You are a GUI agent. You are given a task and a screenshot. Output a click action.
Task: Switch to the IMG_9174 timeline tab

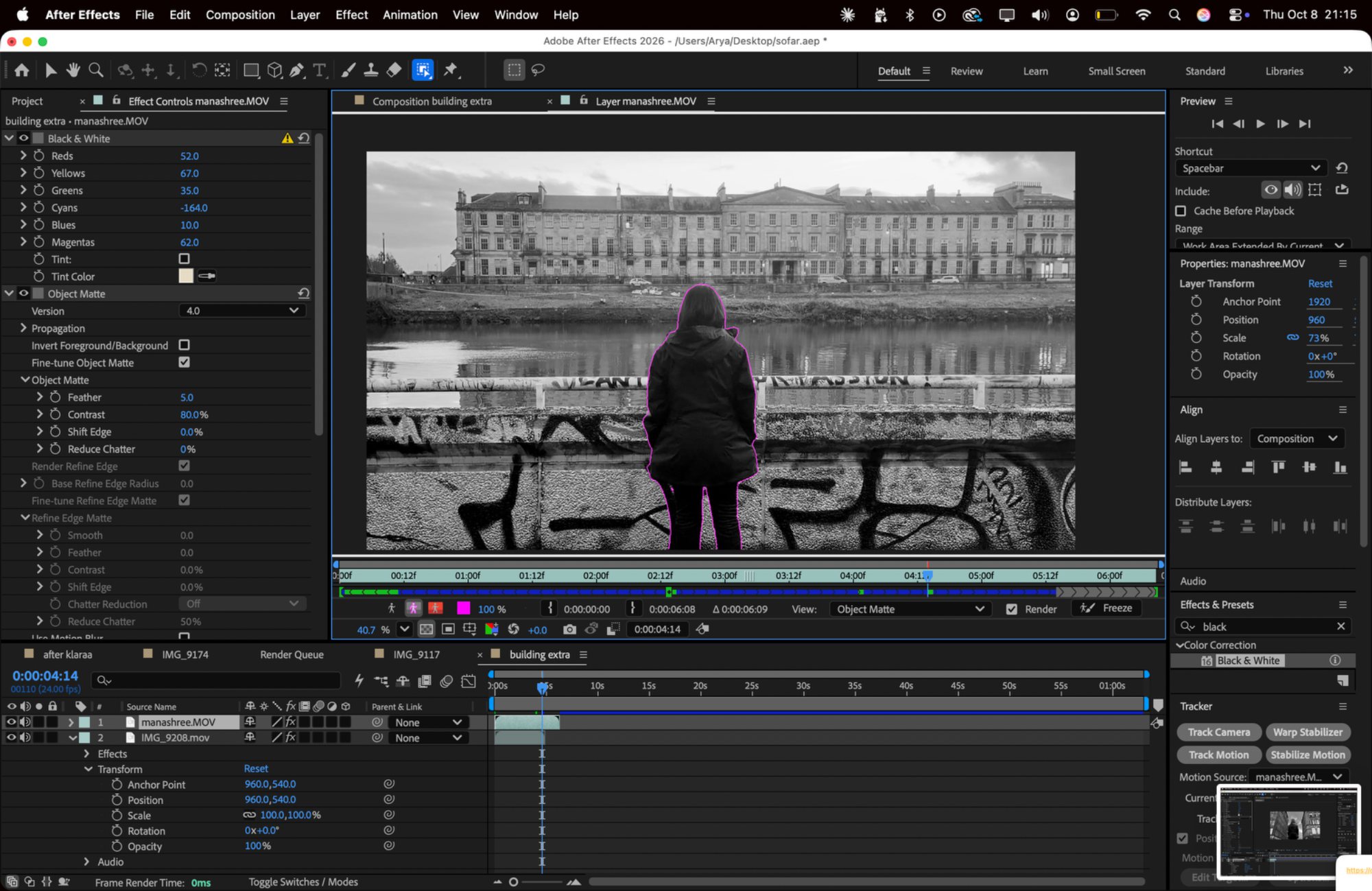(185, 654)
